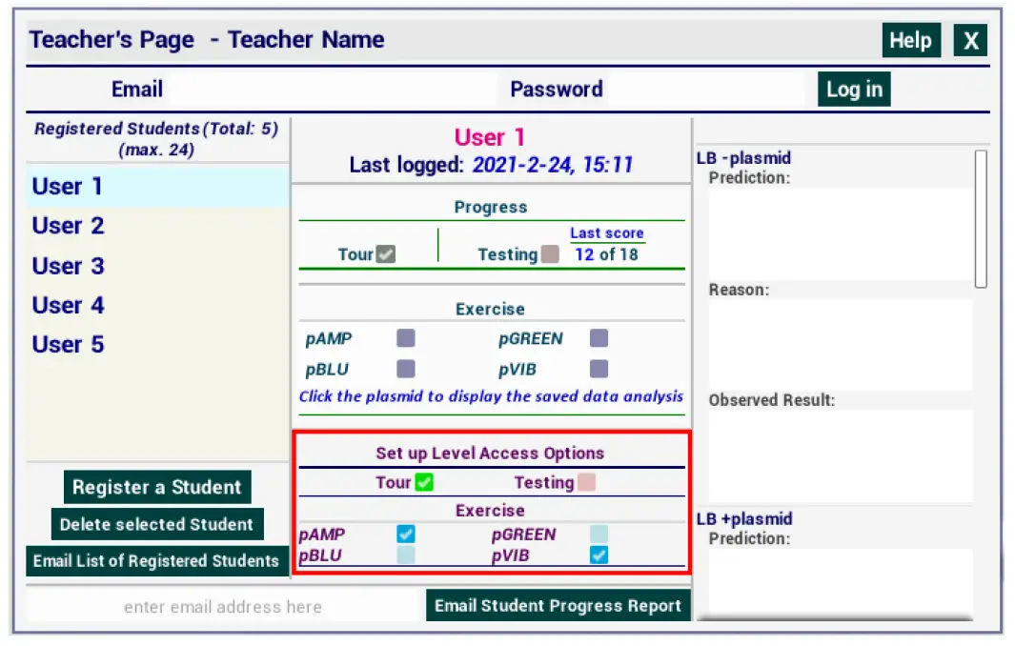Click the Log in button

854,90
